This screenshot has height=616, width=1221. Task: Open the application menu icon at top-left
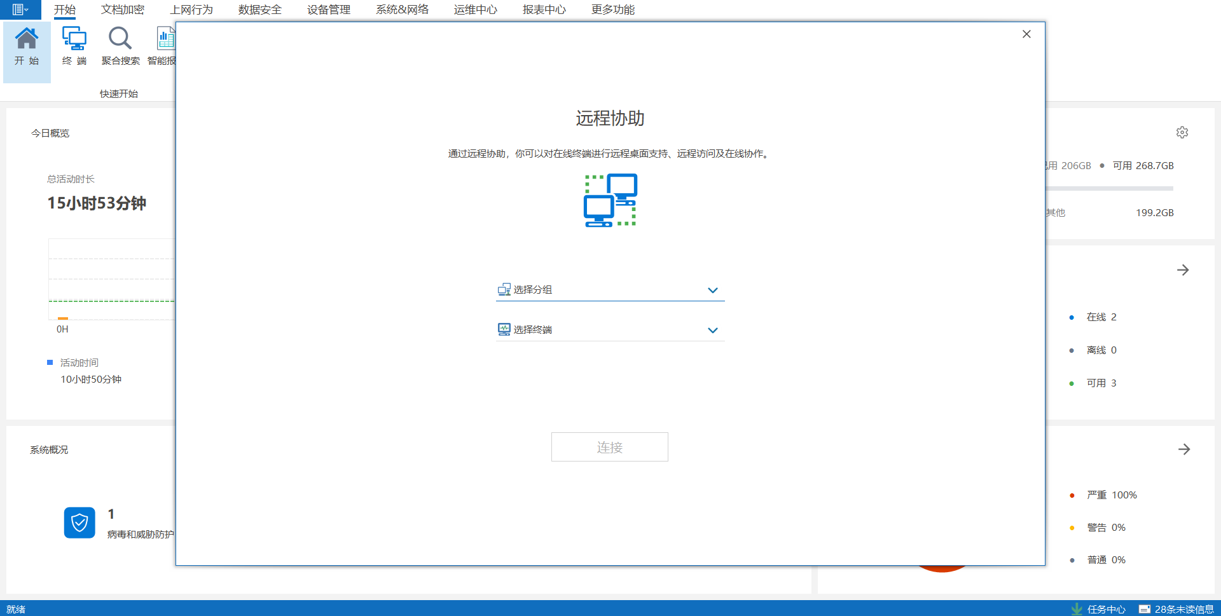pyautogui.click(x=20, y=10)
